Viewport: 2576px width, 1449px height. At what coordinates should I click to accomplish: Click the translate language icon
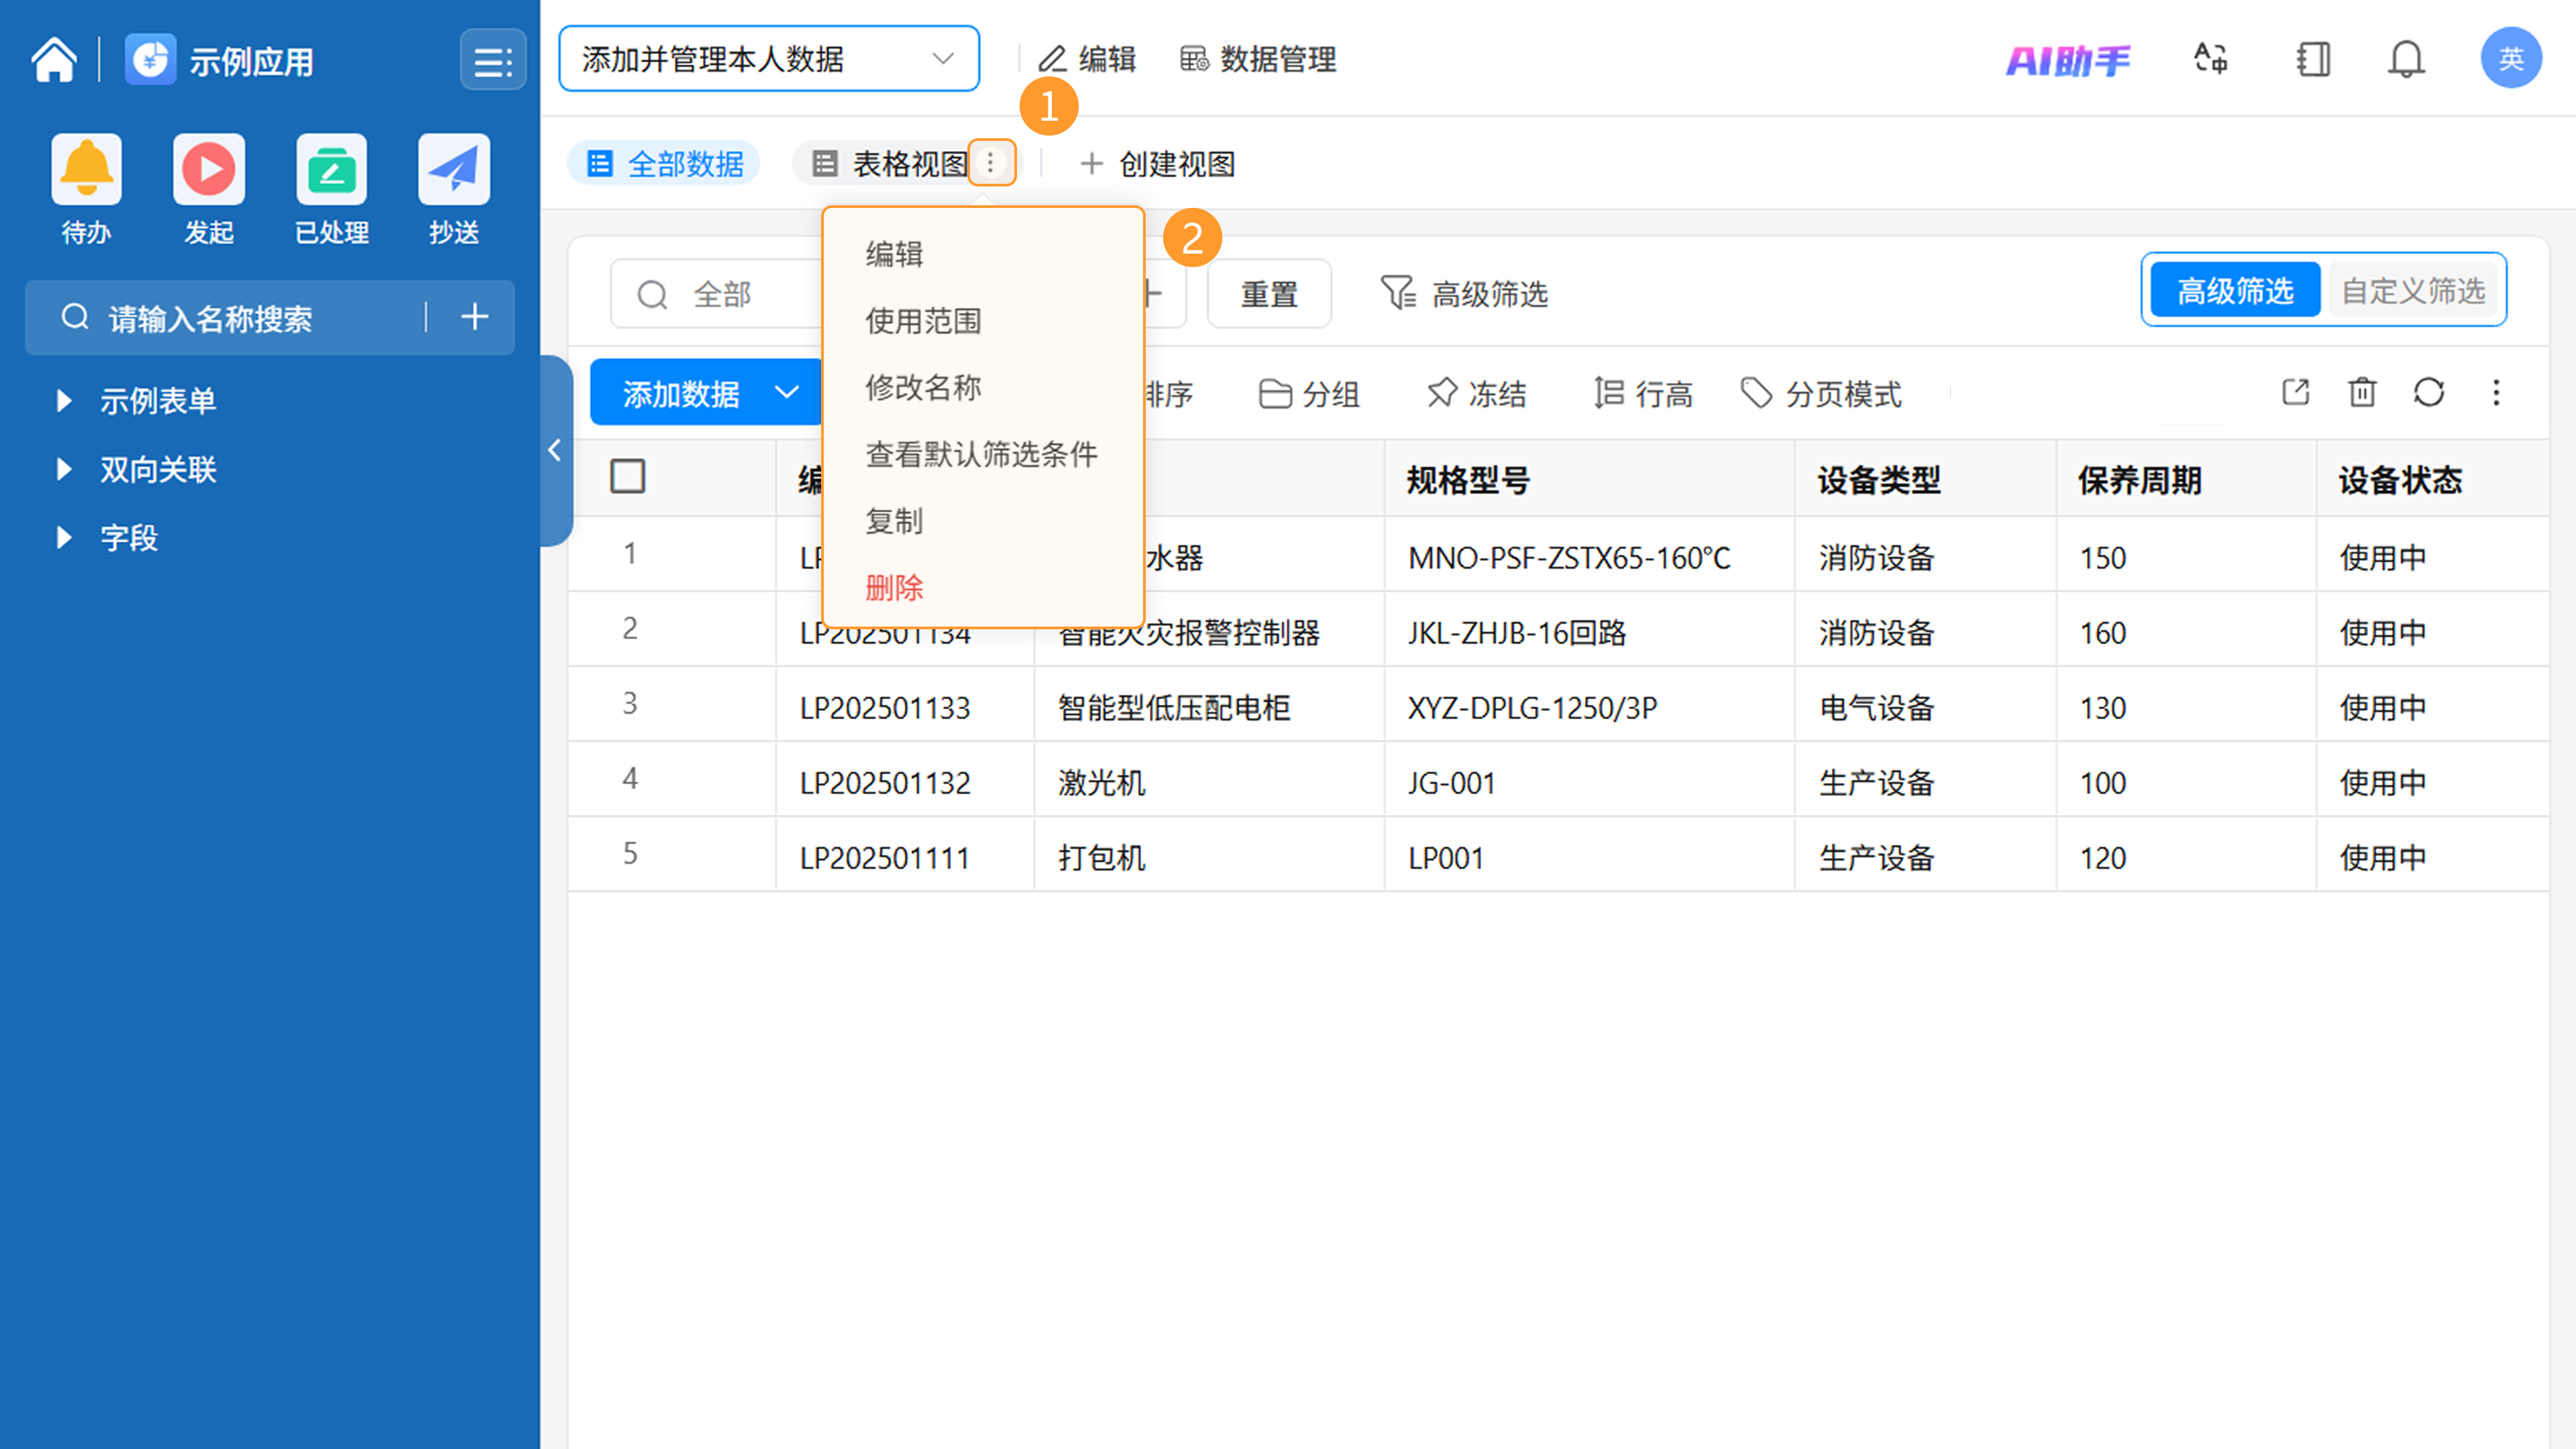(2210, 60)
